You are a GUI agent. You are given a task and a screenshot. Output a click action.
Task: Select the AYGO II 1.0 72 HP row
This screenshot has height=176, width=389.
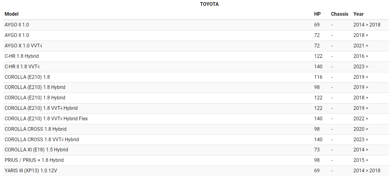[x=196, y=35]
